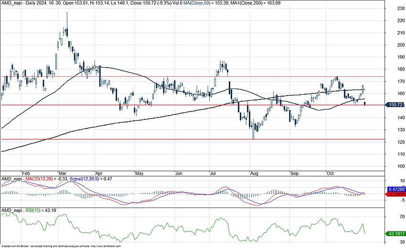Click the Oct month label
The height and width of the screenshot is (248, 406).
point(330,173)
